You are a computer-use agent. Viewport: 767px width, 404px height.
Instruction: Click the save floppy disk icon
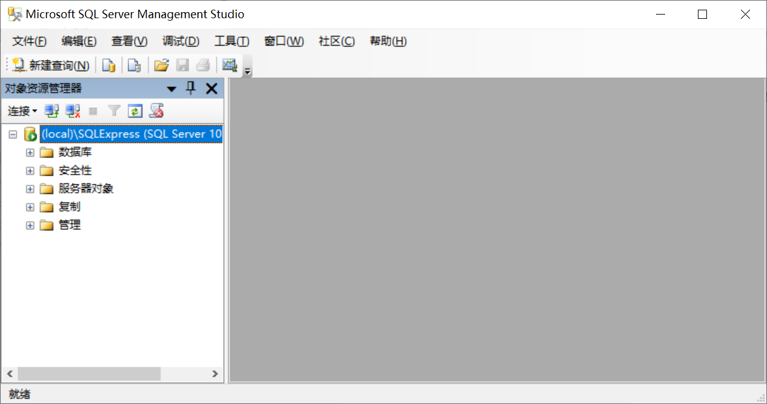(183, 65)
